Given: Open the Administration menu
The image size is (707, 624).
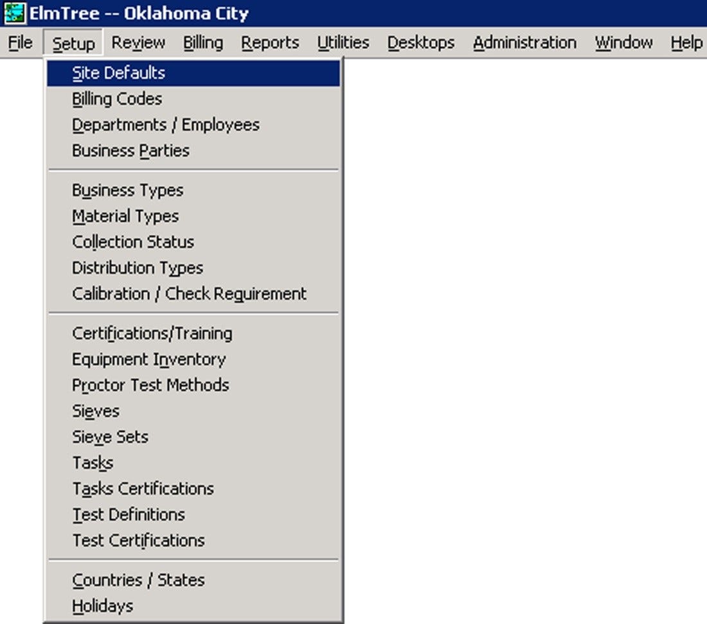Looking at the screenshot, I should pyautogui.click(x=524, y=42).
